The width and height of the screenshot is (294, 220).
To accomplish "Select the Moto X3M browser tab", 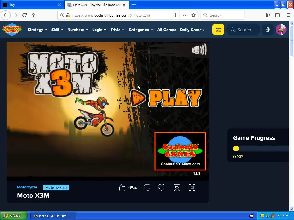I will pyautogui.click(x=96, y=5).
